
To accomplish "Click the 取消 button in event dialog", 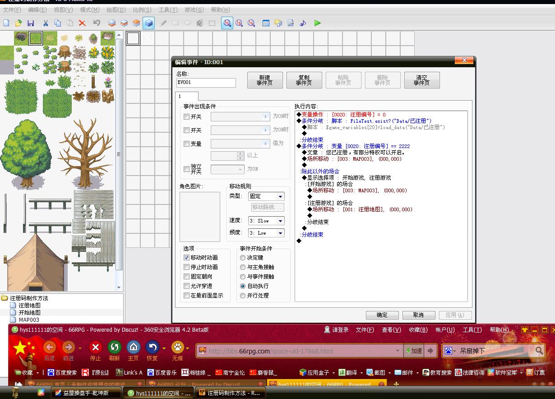I will coord(418,315).
